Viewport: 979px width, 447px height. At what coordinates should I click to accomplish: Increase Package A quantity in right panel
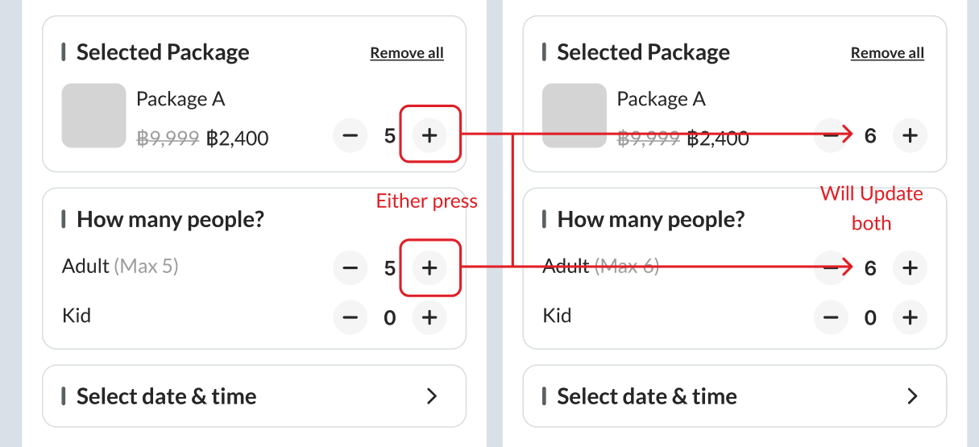tap(910, 135)
